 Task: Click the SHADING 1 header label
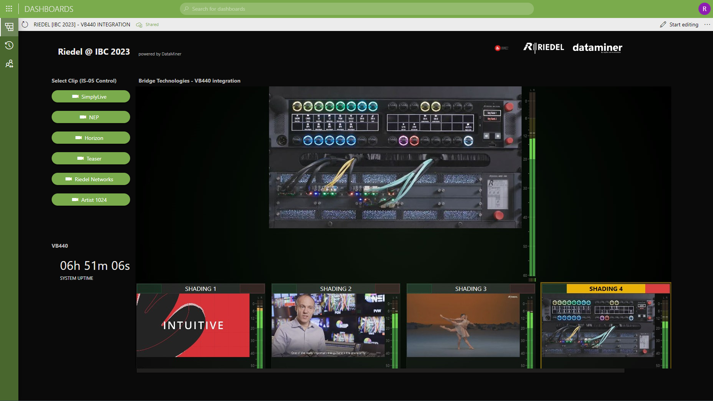tap(201, 289)
